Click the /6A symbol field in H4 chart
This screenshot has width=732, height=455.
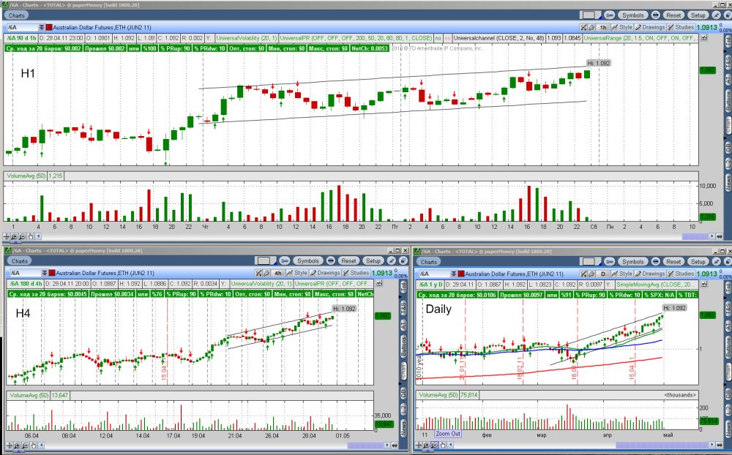click(25, 273)
